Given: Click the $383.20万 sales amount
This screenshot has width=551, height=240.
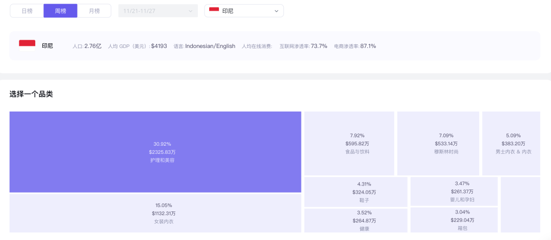Looking at the screenshot, I should (x=513, y=144).
